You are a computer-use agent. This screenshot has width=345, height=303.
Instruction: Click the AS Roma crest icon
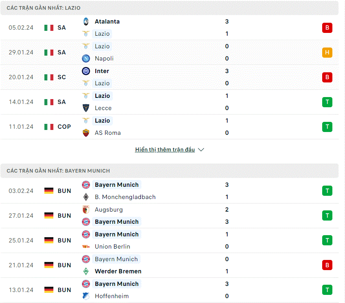point(86,133)
